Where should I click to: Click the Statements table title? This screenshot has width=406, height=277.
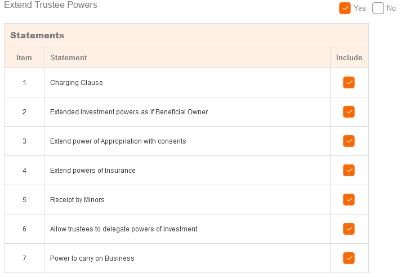(37, 35)
